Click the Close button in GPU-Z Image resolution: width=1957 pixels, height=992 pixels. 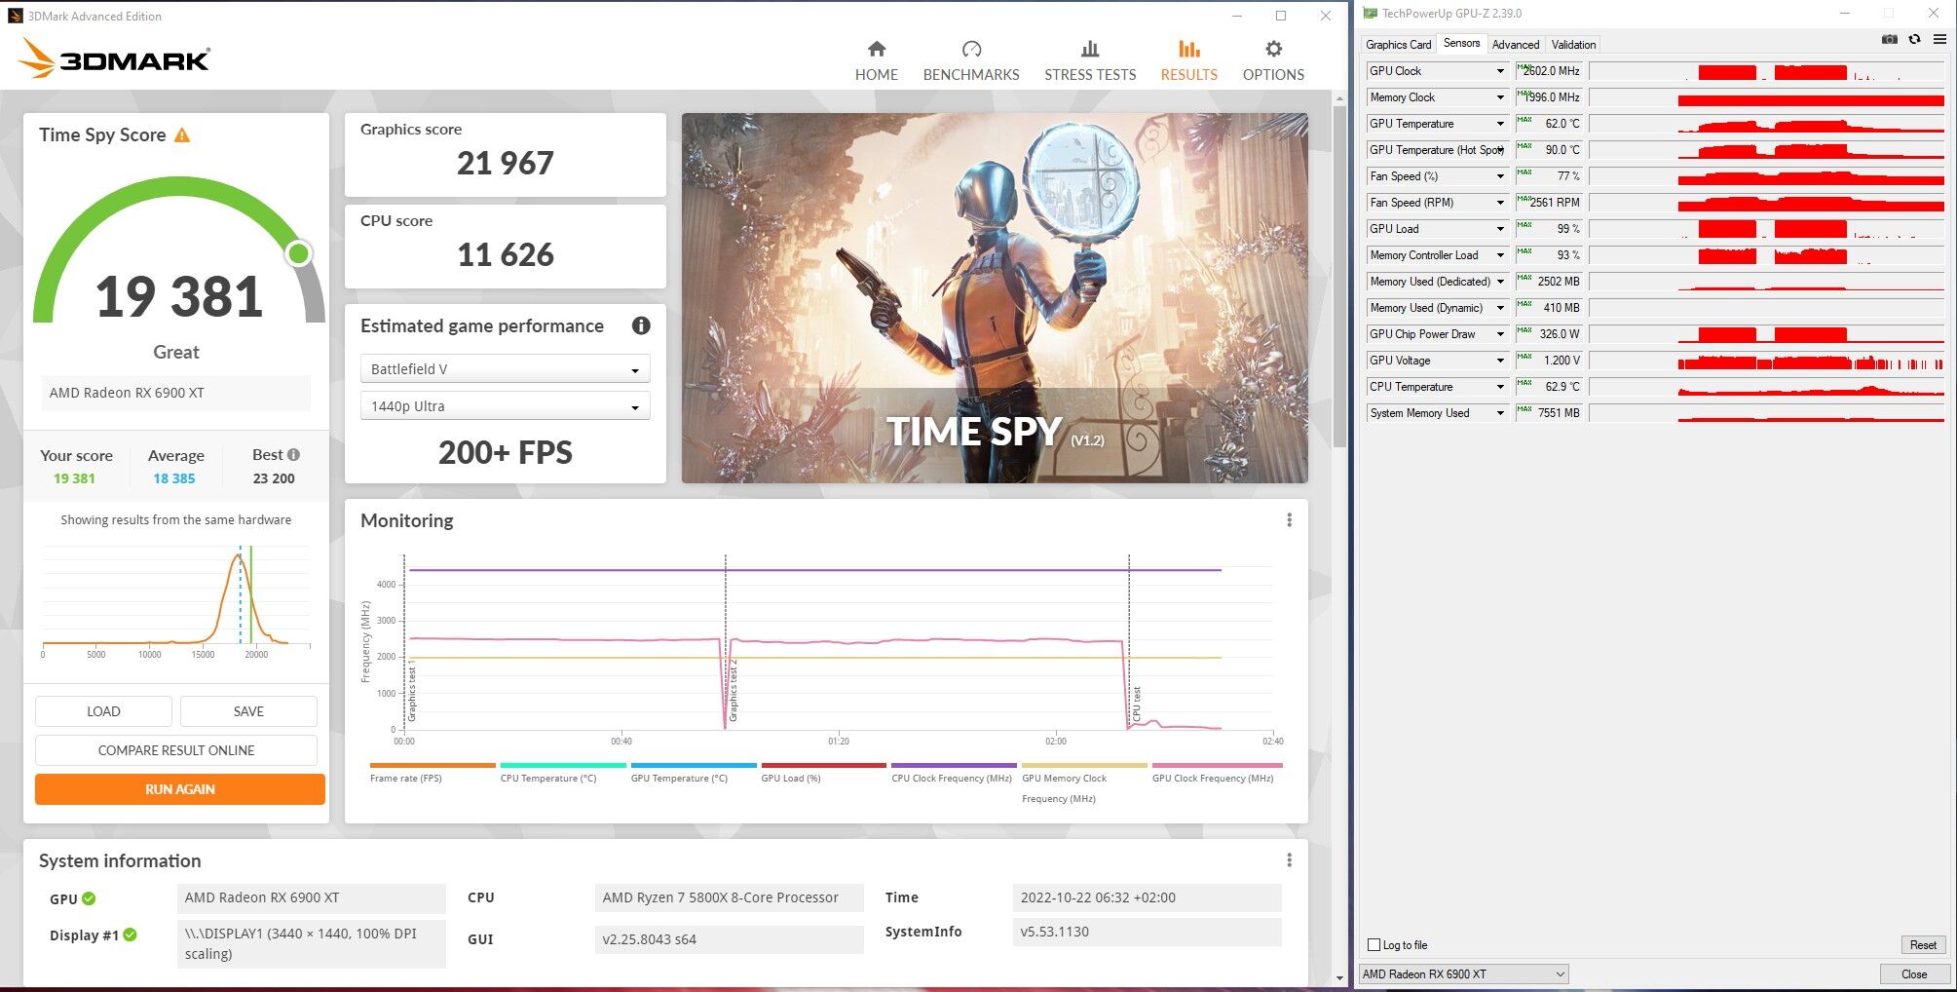pos(1913,973)
